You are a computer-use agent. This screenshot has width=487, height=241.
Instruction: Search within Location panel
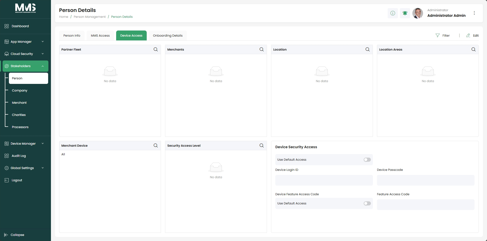click(368, 50)
